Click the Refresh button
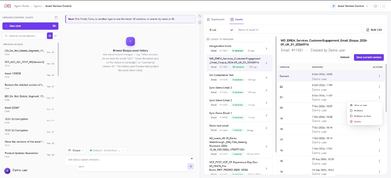This screenshot has width=391, height=178. pos(345,57)
